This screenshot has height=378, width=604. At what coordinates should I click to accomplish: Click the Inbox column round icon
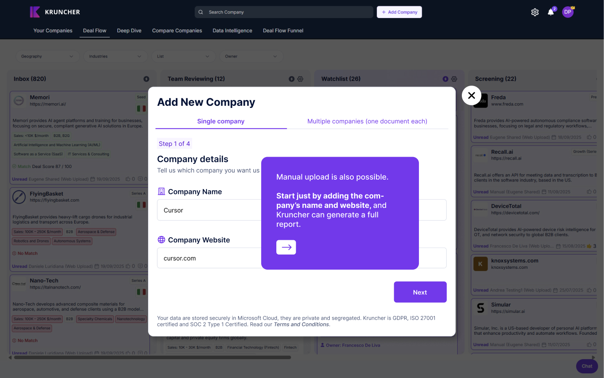(146, 79)
